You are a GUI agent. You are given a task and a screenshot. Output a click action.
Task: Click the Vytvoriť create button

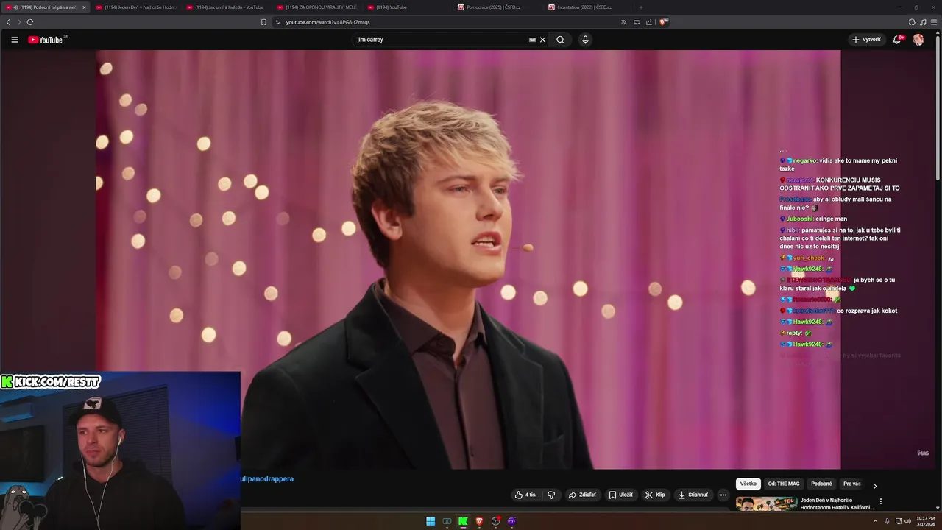(866, 40)
